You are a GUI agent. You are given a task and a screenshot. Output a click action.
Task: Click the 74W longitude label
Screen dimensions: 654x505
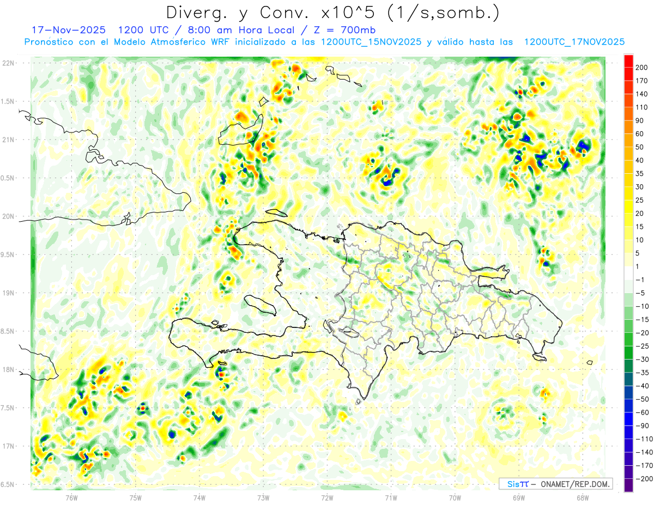[x=199, y=497]
